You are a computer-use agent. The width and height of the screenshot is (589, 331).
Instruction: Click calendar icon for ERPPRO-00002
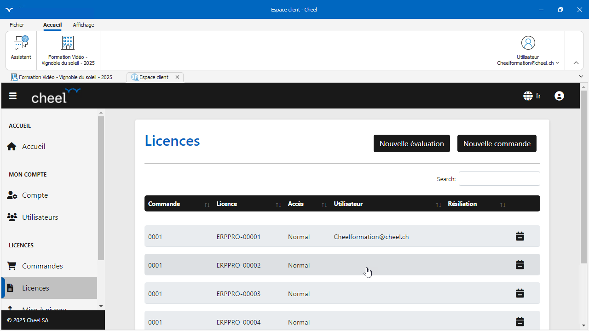(520, 265)
